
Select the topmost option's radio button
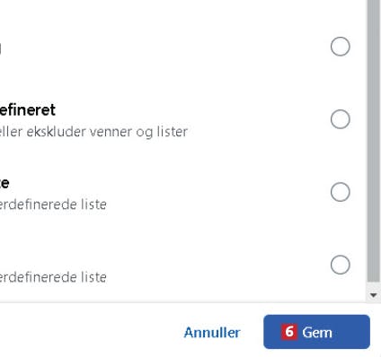[x=341, y=47]
